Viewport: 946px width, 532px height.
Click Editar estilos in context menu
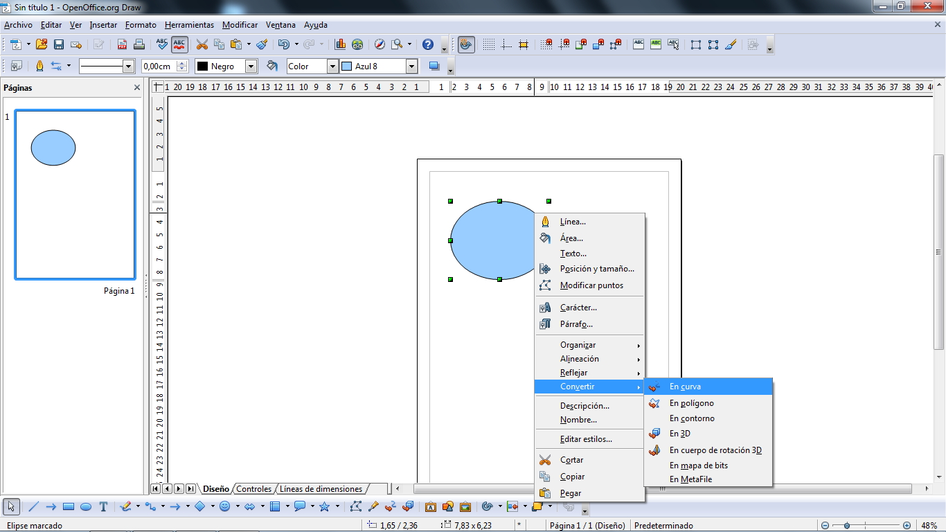point(589,439)
